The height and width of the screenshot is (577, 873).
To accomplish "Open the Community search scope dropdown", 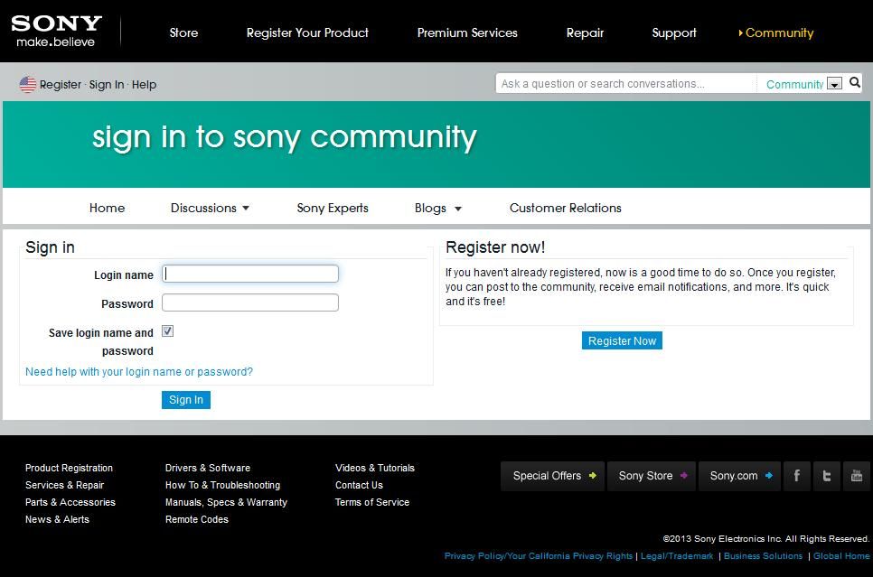I will pyautogui.click(x=833, y=84).
